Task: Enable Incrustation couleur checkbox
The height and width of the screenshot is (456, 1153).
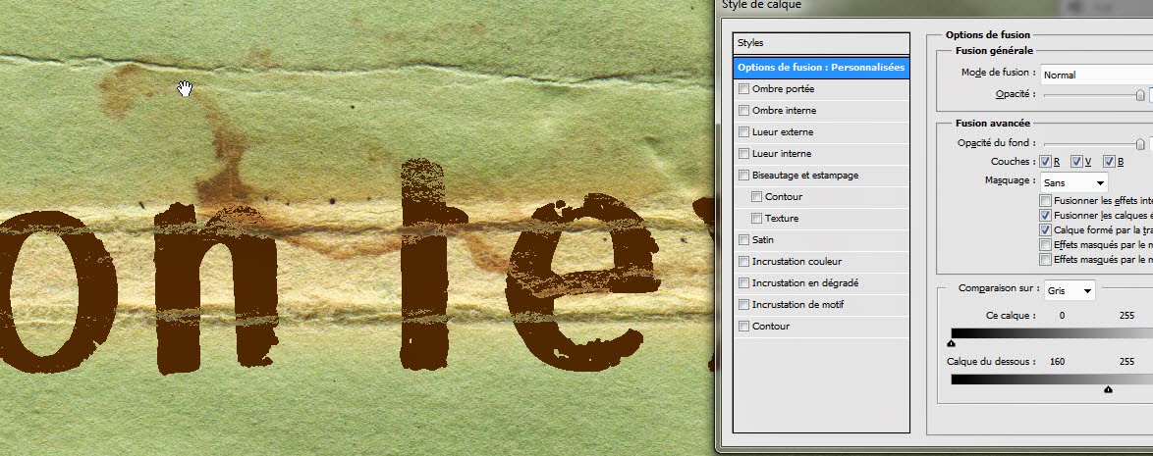Action: [x=743, y=262]
